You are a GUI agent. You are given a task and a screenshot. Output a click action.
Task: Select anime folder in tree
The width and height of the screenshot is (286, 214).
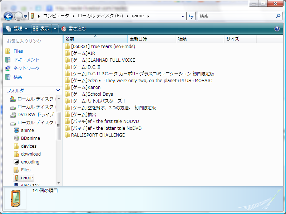28,130
